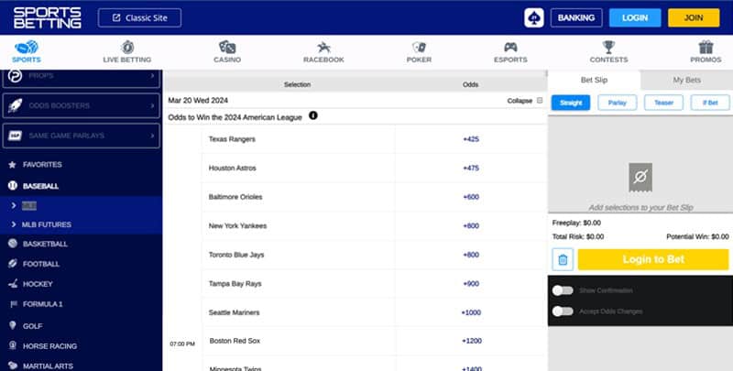733x371 pixels.
Task: Pick Tampa Bay Rays +900 odds
Action: click(471, 284)
